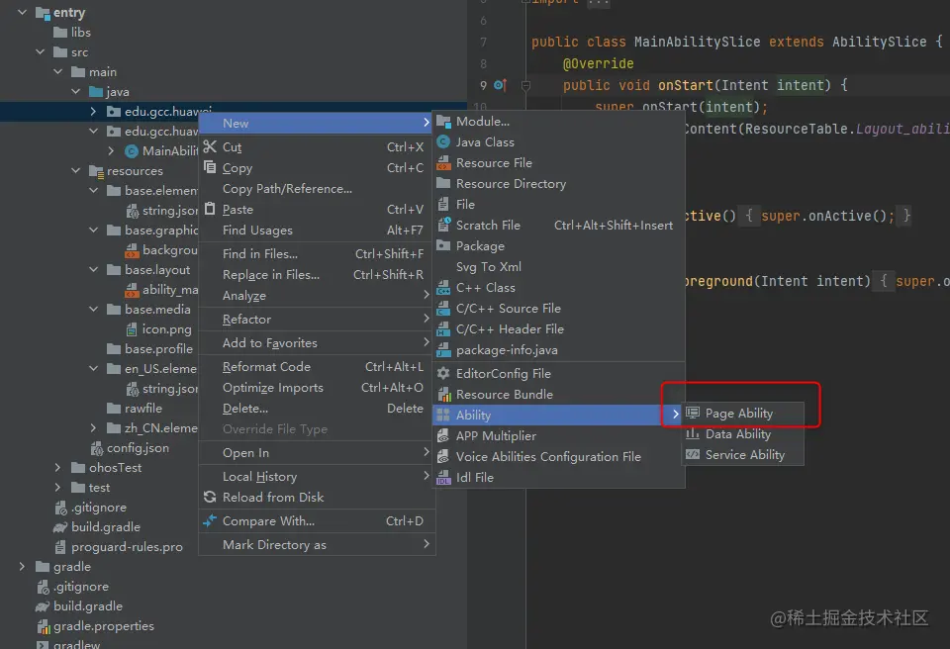This screenshot has width=950, height=649.
Task: Click the C/C++ Source File icon
Action: coord(443,308)
